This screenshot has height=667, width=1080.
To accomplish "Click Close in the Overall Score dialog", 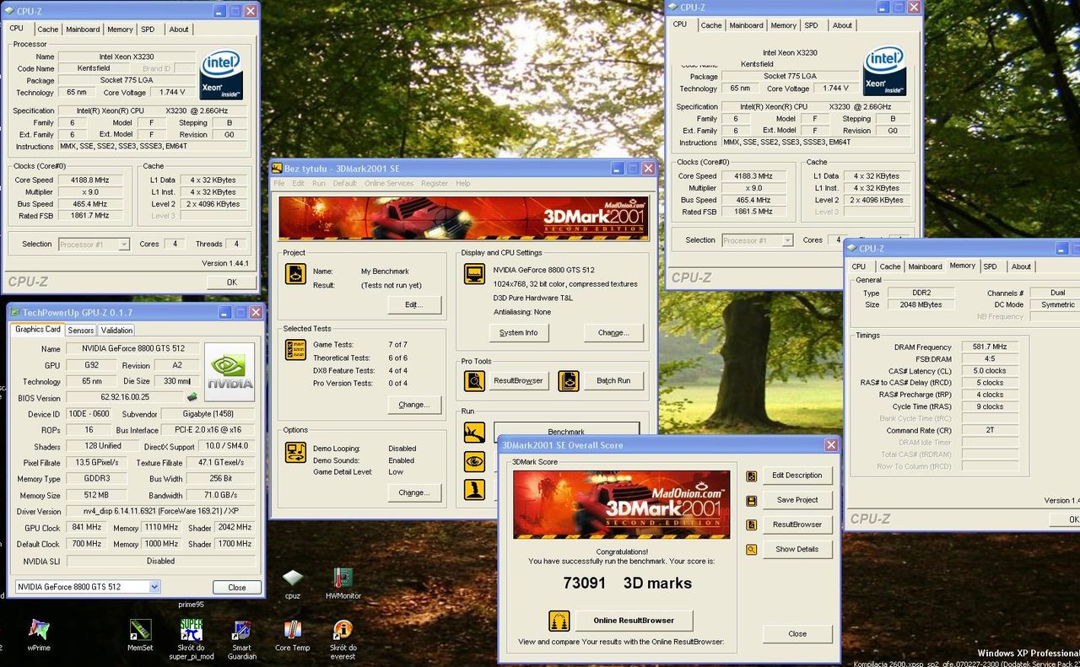I will [797, 633].
